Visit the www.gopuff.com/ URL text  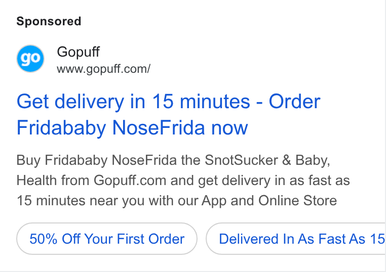104,69
